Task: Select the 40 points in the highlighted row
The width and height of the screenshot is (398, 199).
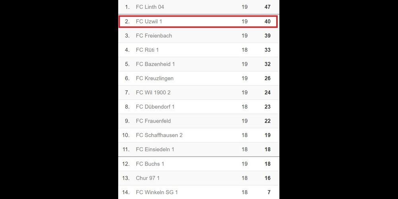Action: pos(267,21)
